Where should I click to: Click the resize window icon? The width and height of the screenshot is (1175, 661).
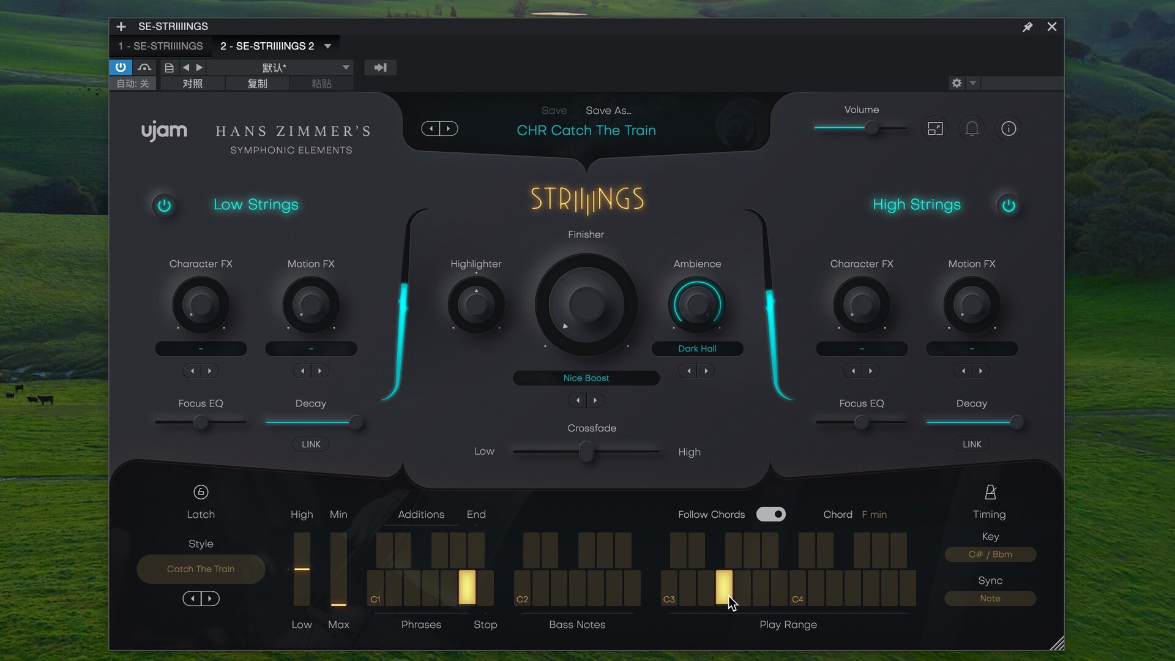click(x=935, y=129)
